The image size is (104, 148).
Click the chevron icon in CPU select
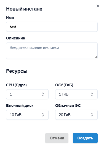pos(43,94)
